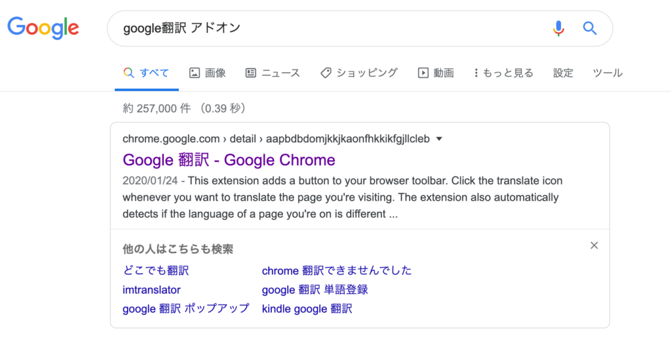Select the すべて tab

point(146,73)
